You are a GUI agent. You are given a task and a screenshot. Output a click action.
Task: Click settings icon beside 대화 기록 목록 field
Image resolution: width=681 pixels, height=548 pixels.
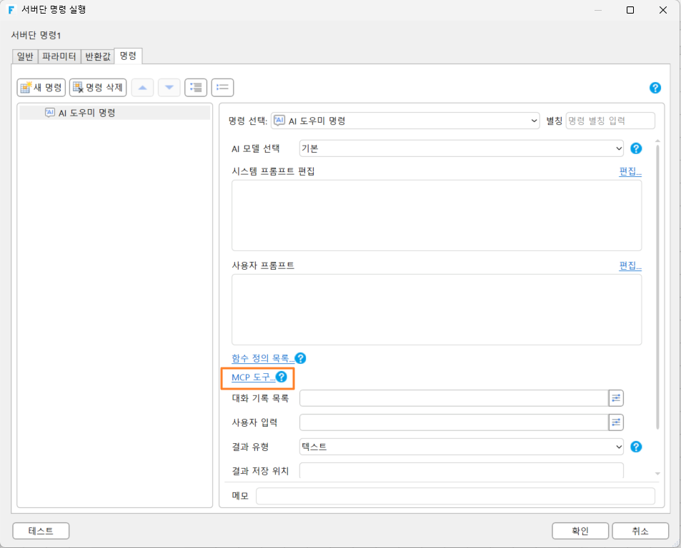tap(616, 398)
